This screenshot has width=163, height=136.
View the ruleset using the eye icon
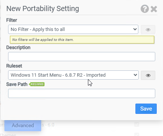pos(148,75)
